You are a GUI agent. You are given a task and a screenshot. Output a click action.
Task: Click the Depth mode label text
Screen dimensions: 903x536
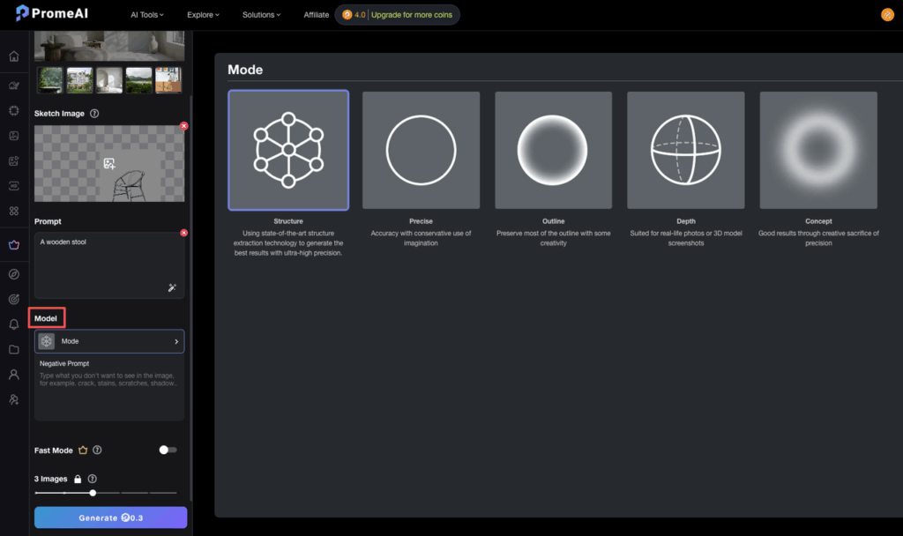[x=686, y=221]
